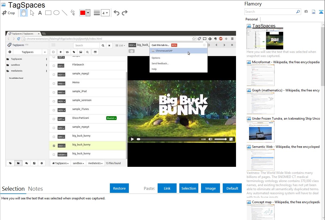This screenshot has width=325, height=220.
Task: Open the Personal tab
Action: click(251, 19)
